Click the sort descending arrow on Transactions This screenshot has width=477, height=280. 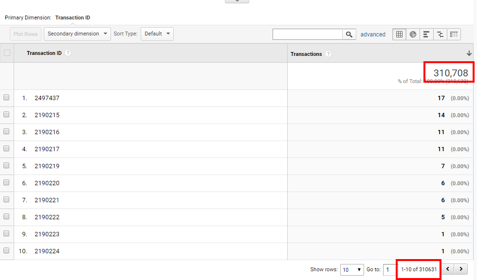click(469, 53)
